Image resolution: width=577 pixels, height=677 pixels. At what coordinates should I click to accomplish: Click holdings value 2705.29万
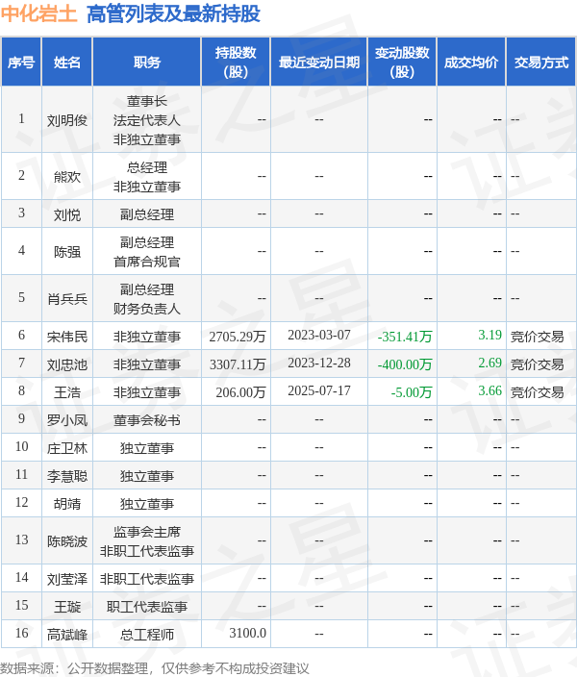pyautogui.click(x=238, y=337)
